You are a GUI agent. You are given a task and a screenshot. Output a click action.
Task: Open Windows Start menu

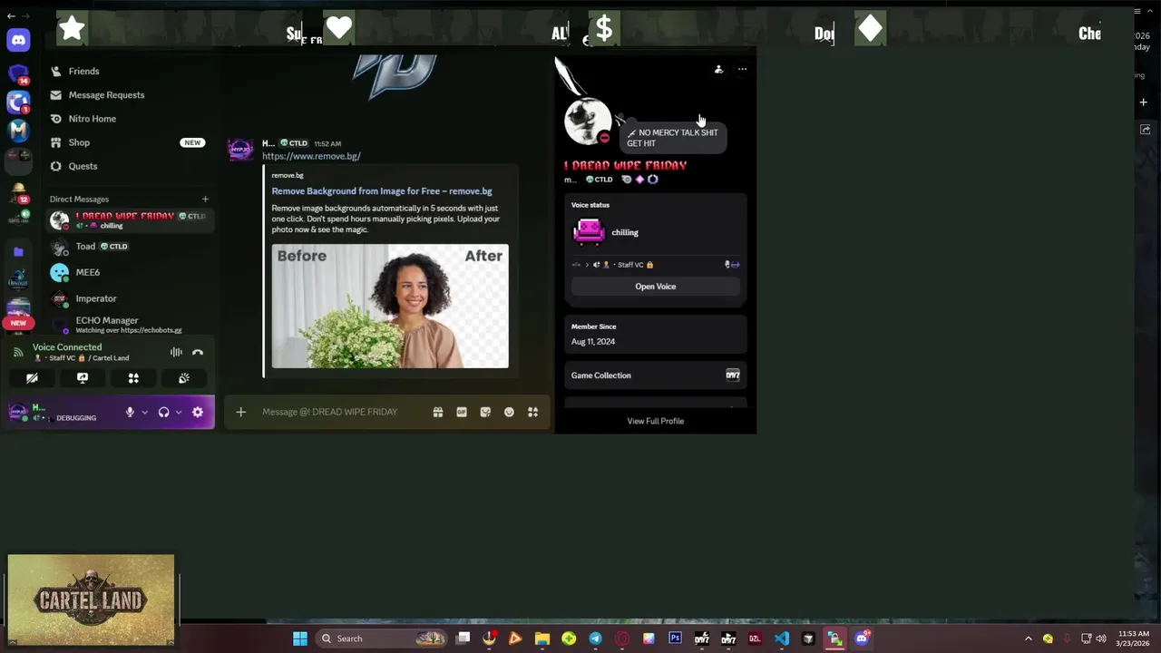300,638
